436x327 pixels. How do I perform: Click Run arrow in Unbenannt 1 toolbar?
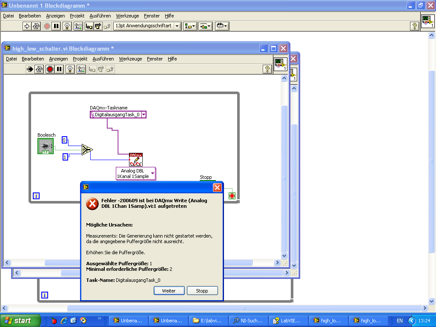pyautogui.click(x=27, y=26)
